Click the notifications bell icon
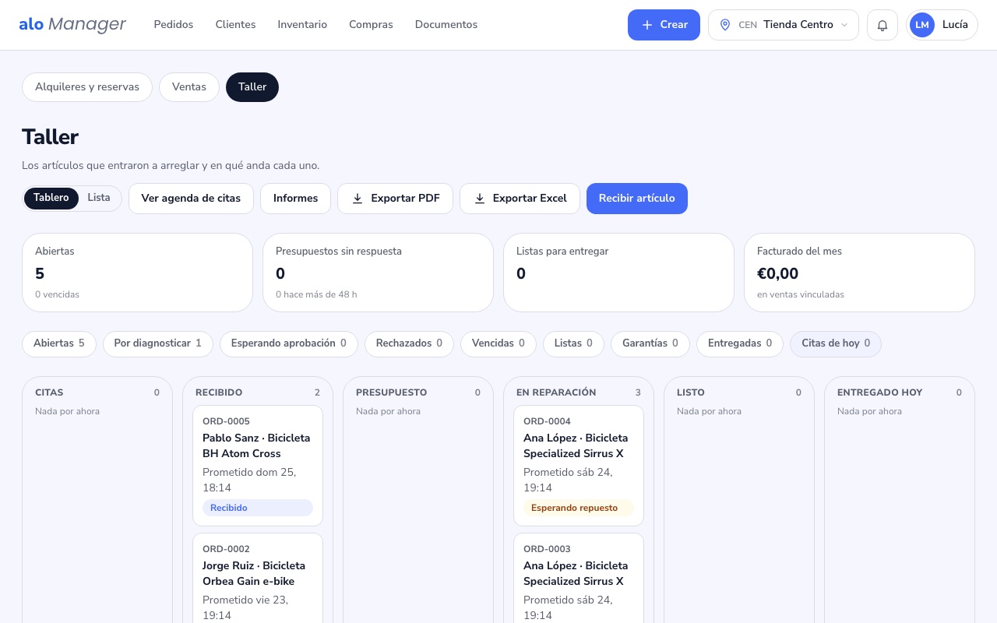The width and height of the screenshot is (997, 623). [x=883, y=25]
